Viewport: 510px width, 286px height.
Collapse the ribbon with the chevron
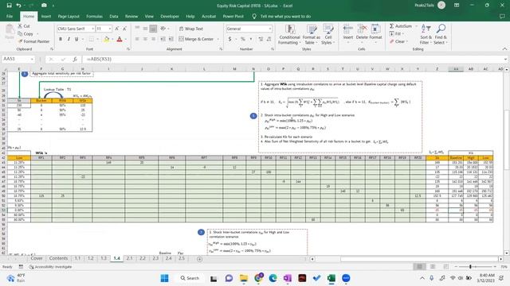[x=504, y=49]
